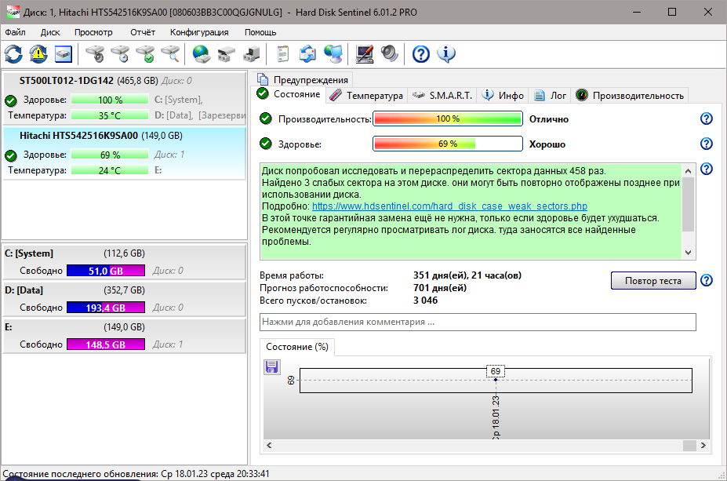Screen dimensions: 727x481
Task: Switch to the Производительность tab
Action: (x=630, y=96)
